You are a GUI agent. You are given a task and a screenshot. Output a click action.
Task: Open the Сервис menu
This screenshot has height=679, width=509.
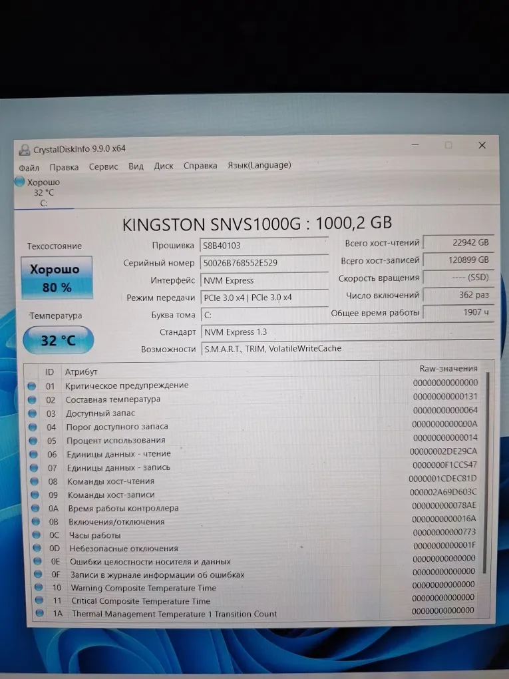click(103, 166)
